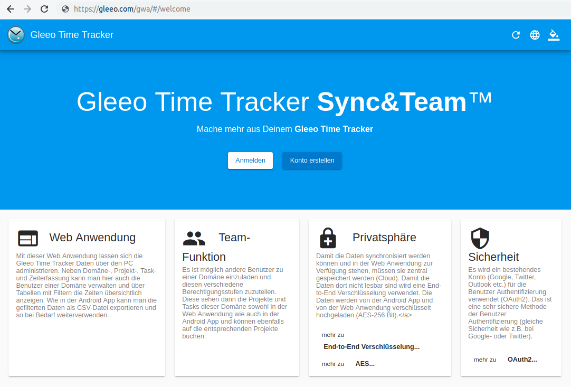Screen dimensions: 571x387
Task: Click the Sicherheit shield icon
Action: pyautogui.click(x=480, y=238)
